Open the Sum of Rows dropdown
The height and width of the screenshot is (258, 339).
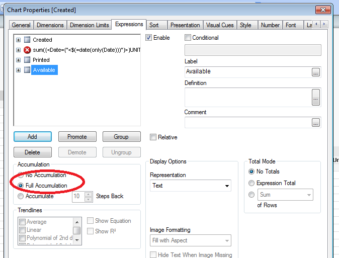click(285, 195)
